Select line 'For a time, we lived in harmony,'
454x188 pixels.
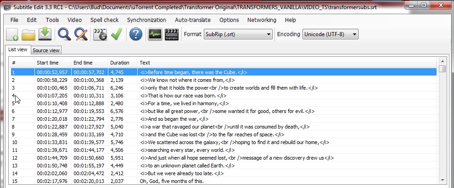click(224, 103)
